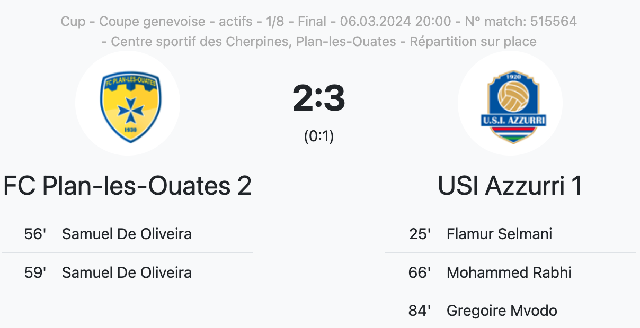This screenshot has width=640, height=328.
Task: Click the Centre sportif des Cherpines venue text
Action: tap(200, 41)
